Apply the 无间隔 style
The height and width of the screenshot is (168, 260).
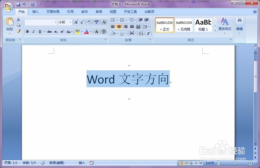[184, 25]
